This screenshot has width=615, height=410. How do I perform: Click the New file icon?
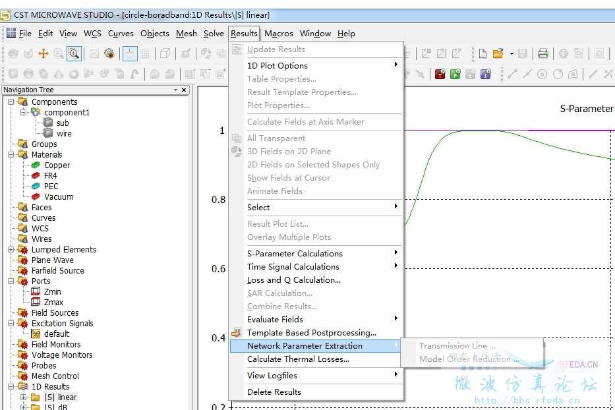tap(483, 53)
